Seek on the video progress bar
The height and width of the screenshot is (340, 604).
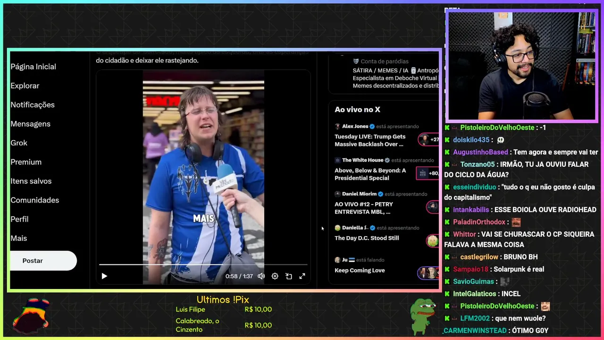[x=203, y=265]
